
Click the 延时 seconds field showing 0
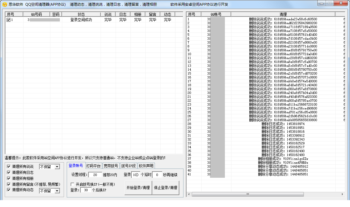[157, 175]
